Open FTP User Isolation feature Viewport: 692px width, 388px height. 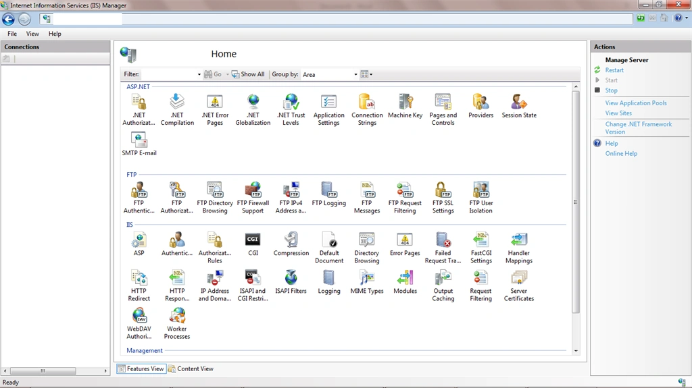point(481,198)
